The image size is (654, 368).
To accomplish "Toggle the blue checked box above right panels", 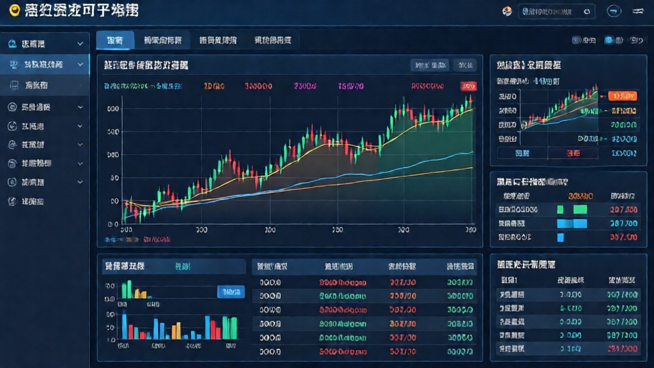I will click(x=609, y=40).
